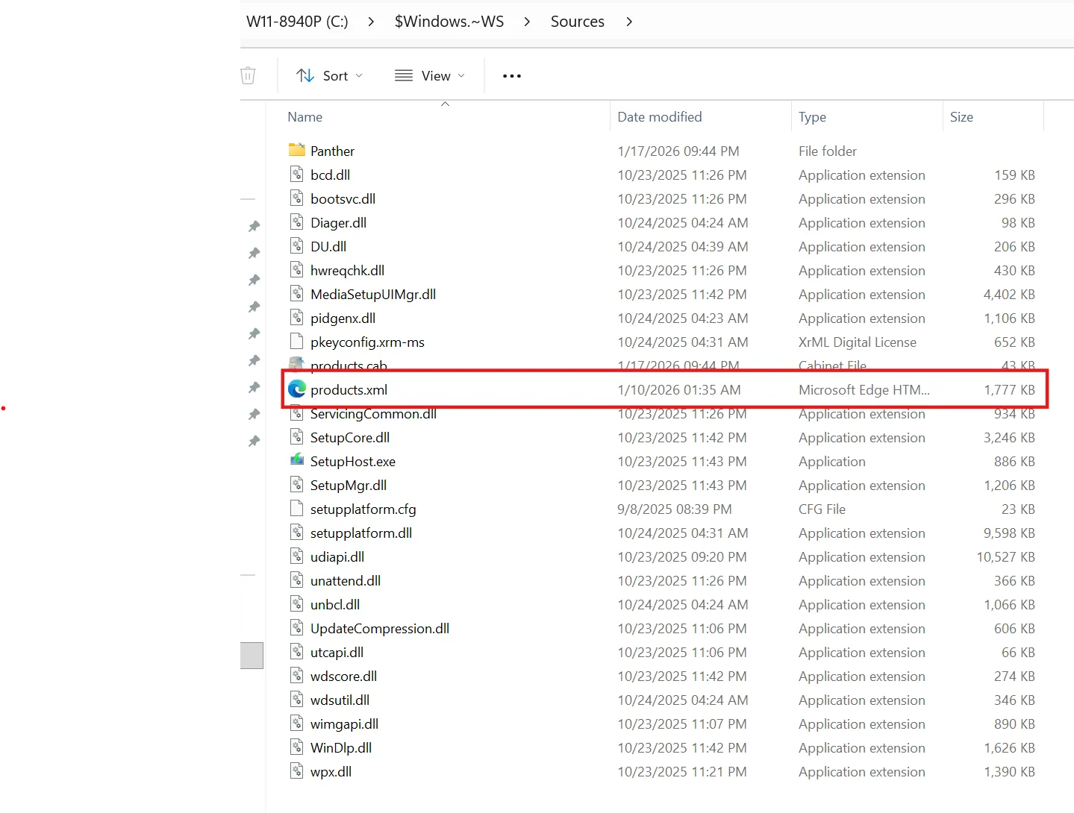The height and width of the screenshot is (813, 1074).
Task: Click the 10/23/2025 09:20 PM date of udiapi.dll
Action: 682,557
